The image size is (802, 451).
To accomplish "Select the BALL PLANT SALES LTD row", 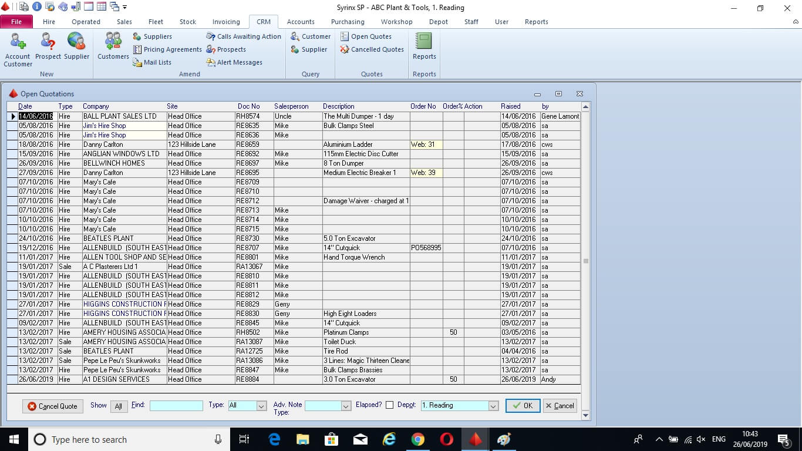I will tap(294, 116).
